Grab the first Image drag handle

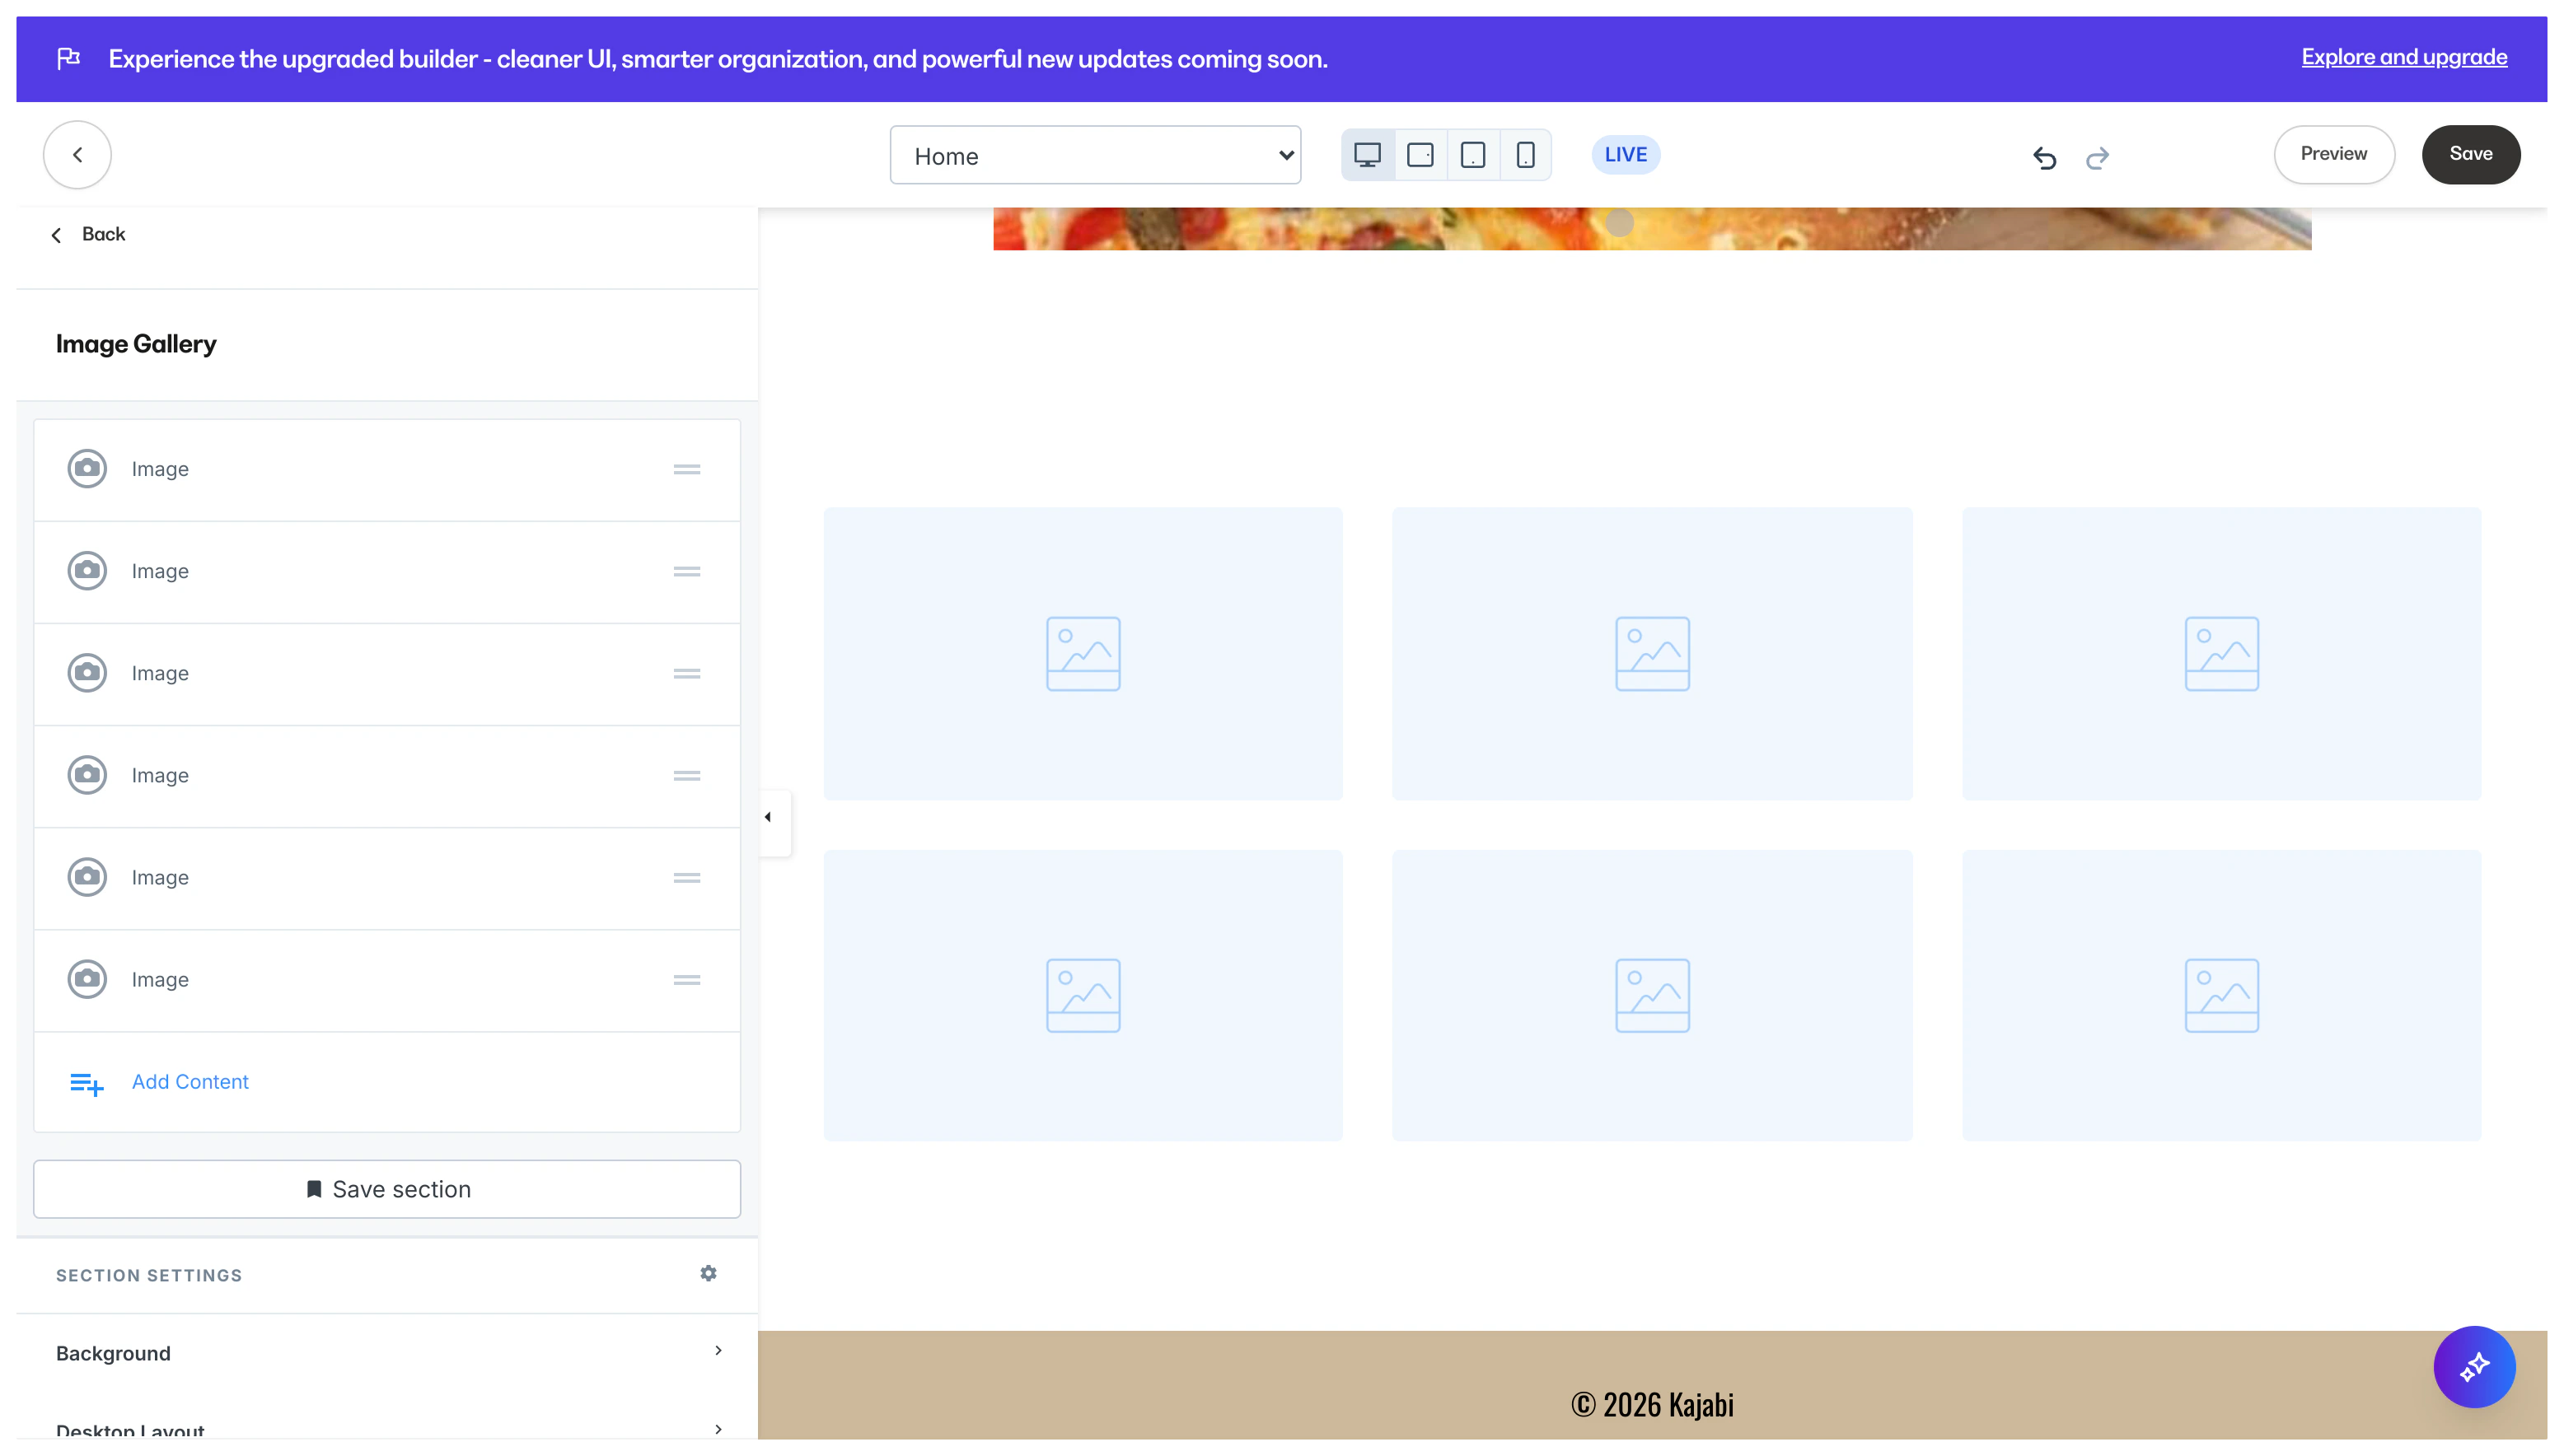(686, 469)
